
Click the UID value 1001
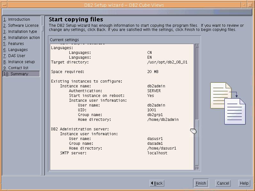151,110
